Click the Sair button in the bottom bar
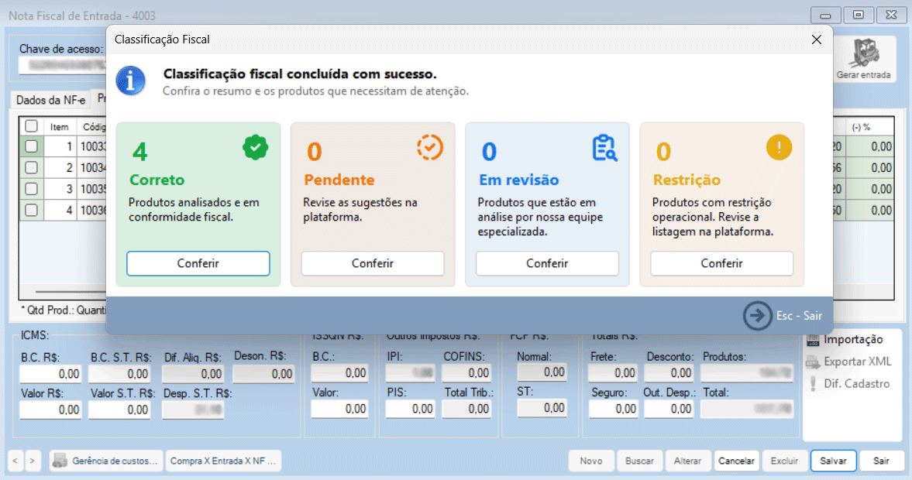 click(881, 461)
